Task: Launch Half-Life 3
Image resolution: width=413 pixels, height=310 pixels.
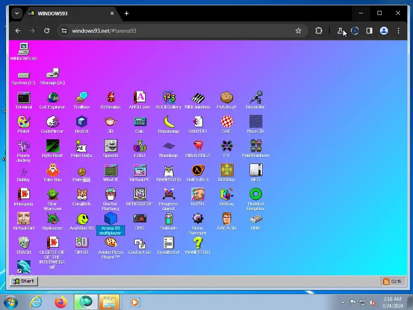Action: [198, 173]
